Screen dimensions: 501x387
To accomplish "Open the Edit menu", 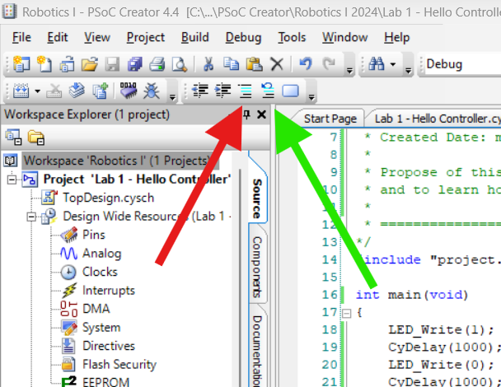I will pyautogui.click(x=58, y=37).
